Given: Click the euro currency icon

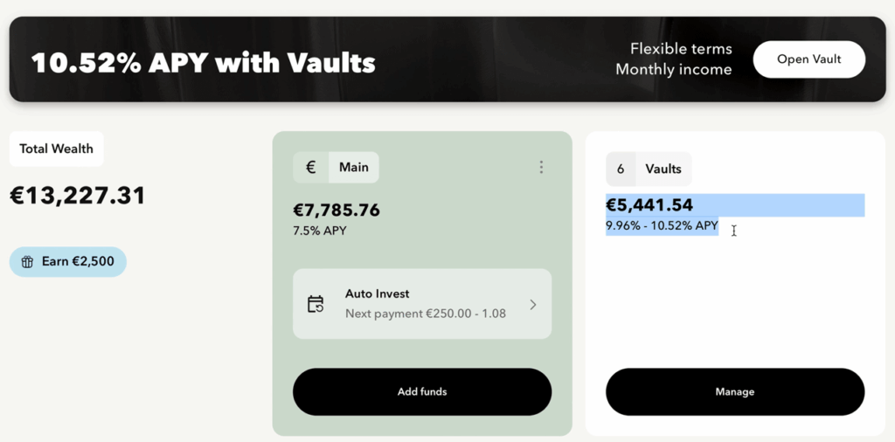Looking at the screenshot, I should (x=310, y=168).
